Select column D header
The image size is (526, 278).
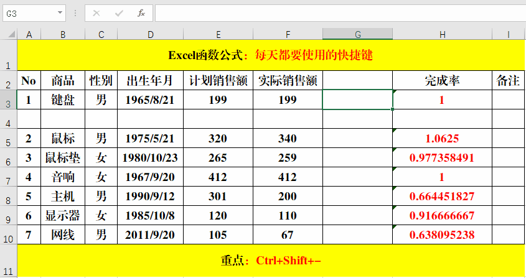tap(150, 34)
